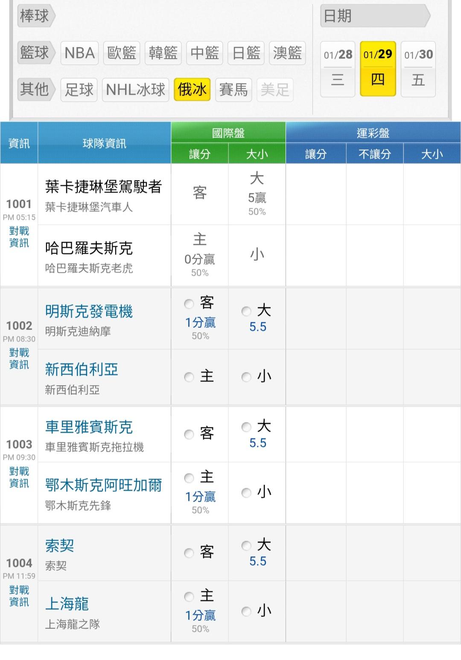The image size is (461, 660).
Task: Open 對戰資訊 for game 1003
Action: (x=19, y=477)
